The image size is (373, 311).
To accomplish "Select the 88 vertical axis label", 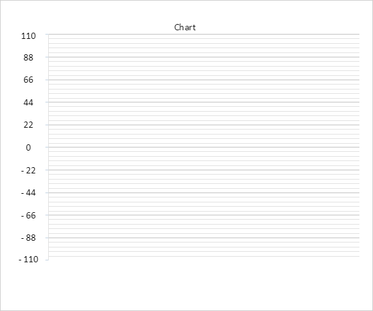I will point(28,58).
